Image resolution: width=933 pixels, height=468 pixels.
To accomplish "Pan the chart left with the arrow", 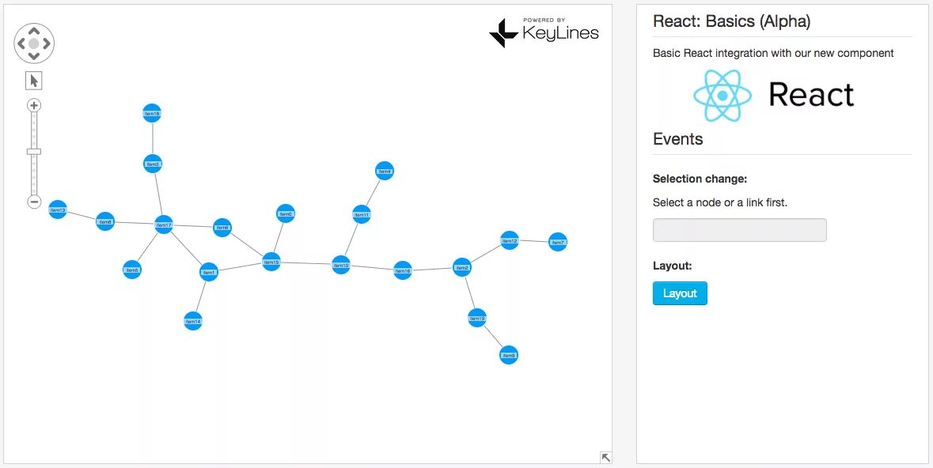I will (21, 43).
